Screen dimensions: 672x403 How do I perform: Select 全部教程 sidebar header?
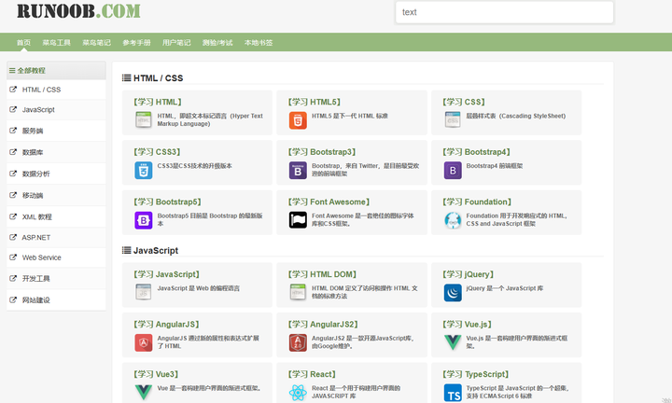click(x=56, y=70)
